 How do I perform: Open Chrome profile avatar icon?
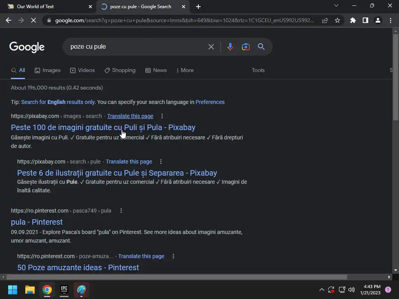pyautogui.click(x=378, y=20)
